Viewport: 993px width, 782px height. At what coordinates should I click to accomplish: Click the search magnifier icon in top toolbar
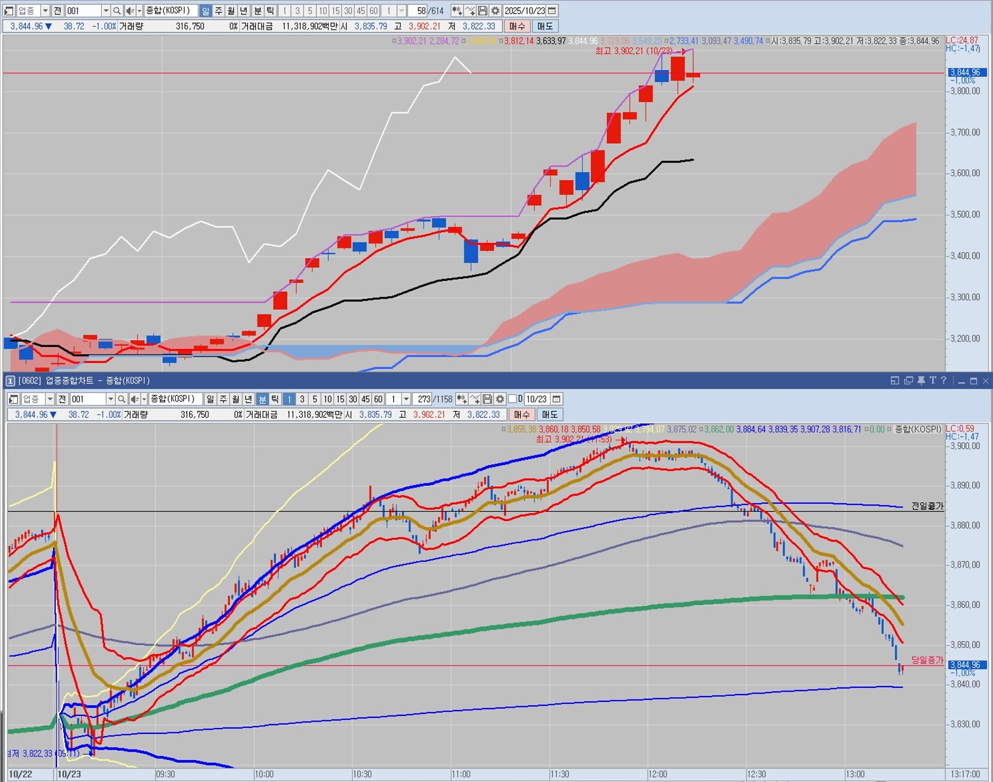[x=117, y=10]
